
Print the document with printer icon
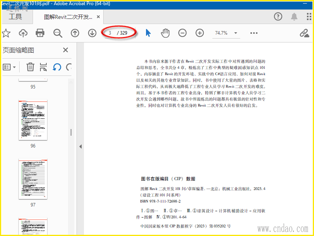point(40,33)
